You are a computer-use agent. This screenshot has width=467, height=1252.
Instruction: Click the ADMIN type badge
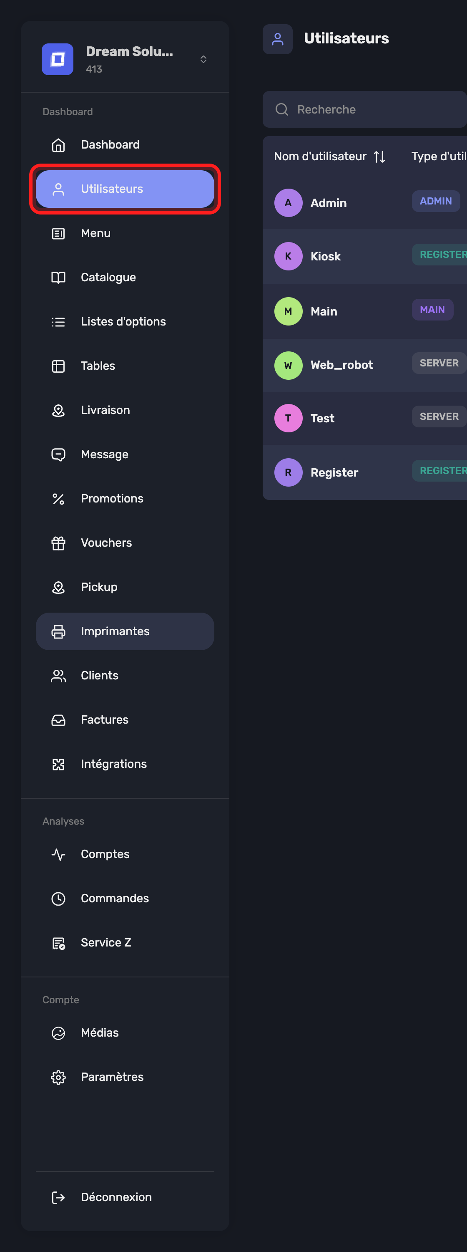435,201
